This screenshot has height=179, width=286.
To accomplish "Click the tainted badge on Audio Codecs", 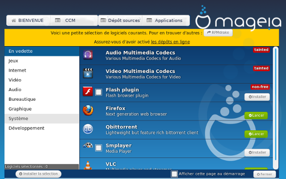I will (x=261, y=50).
